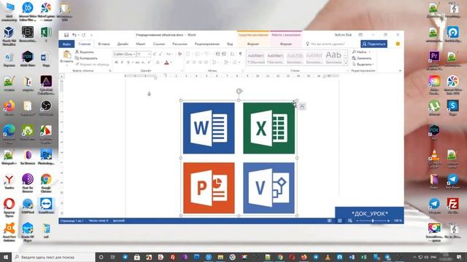Image resolution: width=467 pixels, height=262 pixels.
Task: Apply numbered list formatting
Action: click(198, 54)
